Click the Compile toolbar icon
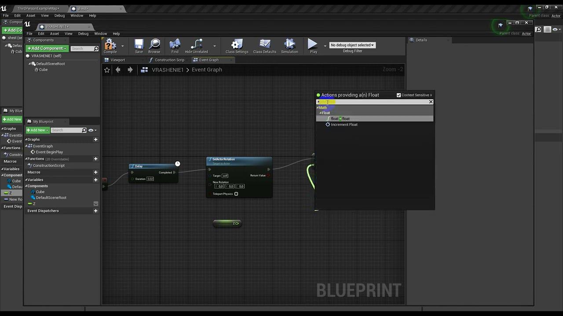 (110, 45)
